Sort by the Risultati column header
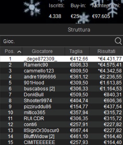 point(106,51)
